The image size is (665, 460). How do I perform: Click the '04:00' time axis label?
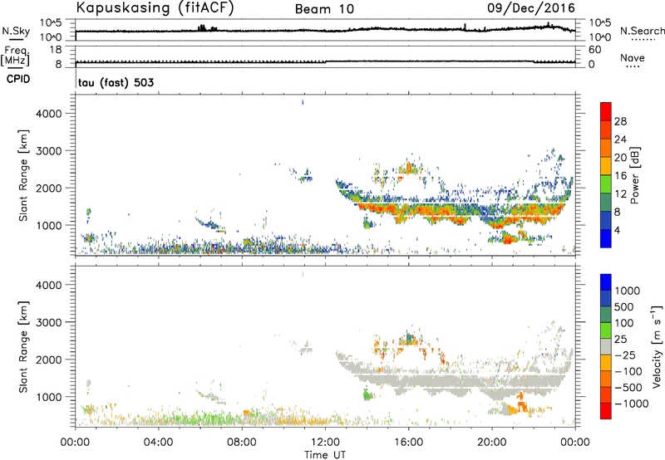(159, 443)
